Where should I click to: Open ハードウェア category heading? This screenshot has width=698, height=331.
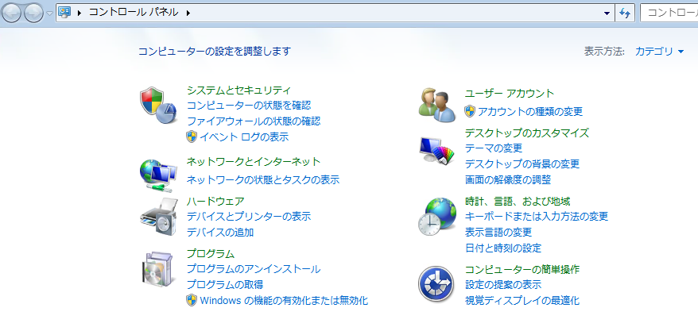pos(215,202)
